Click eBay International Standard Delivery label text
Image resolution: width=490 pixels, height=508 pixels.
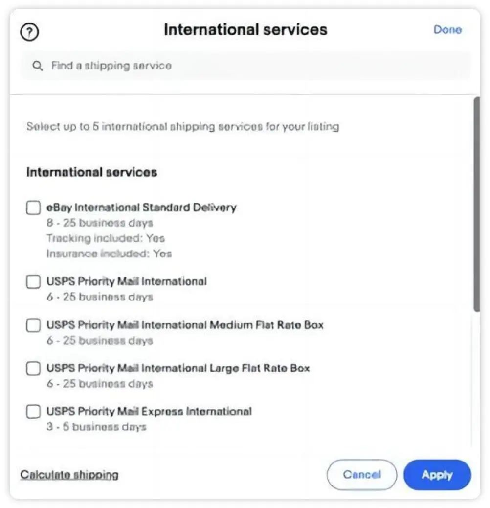point(142,207)
